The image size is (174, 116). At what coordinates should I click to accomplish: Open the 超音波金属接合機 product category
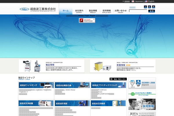pos(72,85)
